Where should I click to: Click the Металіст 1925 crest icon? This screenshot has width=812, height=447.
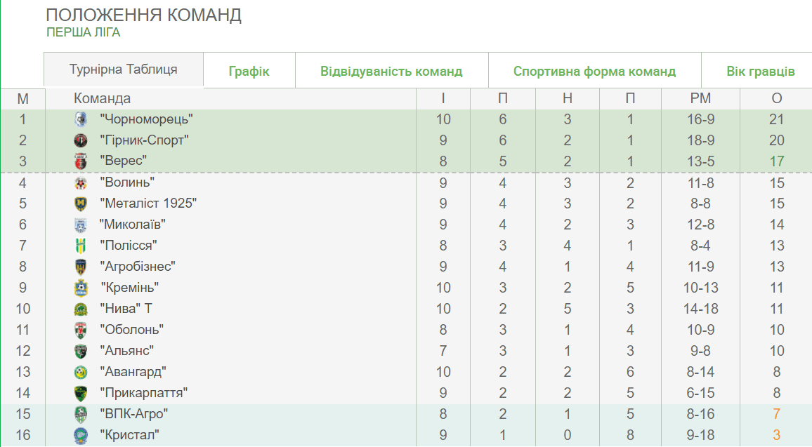click(81, 204)
